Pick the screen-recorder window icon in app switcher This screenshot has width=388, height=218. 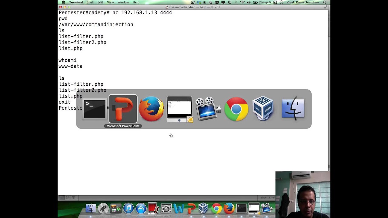(179, 109)
